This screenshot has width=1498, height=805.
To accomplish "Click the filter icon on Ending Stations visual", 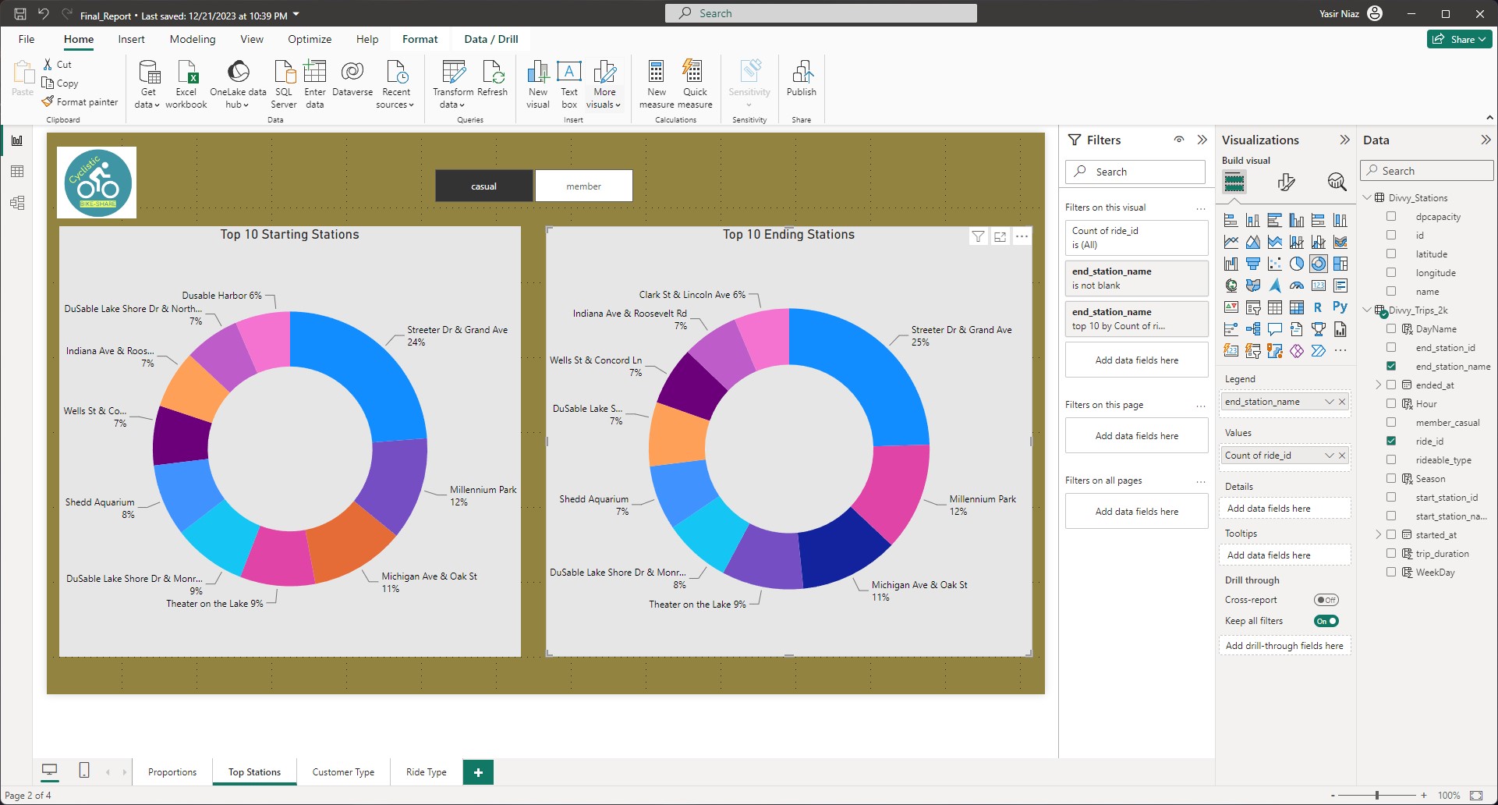I will pyautogui.click(x=978, y=236).
